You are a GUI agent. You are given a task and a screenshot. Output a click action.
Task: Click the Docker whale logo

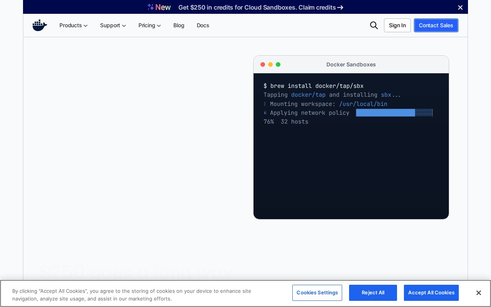click(x=40, y=25)
